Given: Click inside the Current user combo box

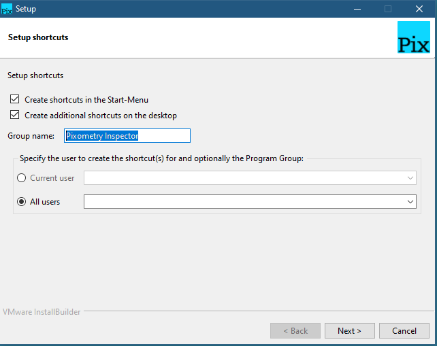Looking at the screenshot, I should 250,177.
